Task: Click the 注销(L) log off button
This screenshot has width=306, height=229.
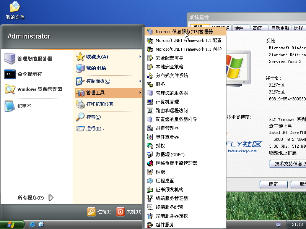Action: pyautogui.click(x=99, y=212)
